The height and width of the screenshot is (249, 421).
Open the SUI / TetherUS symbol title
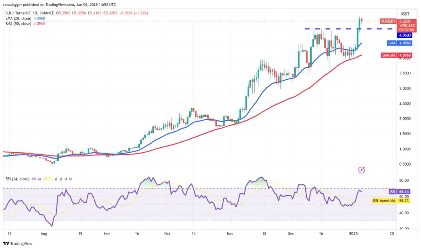tap(19, 13)
